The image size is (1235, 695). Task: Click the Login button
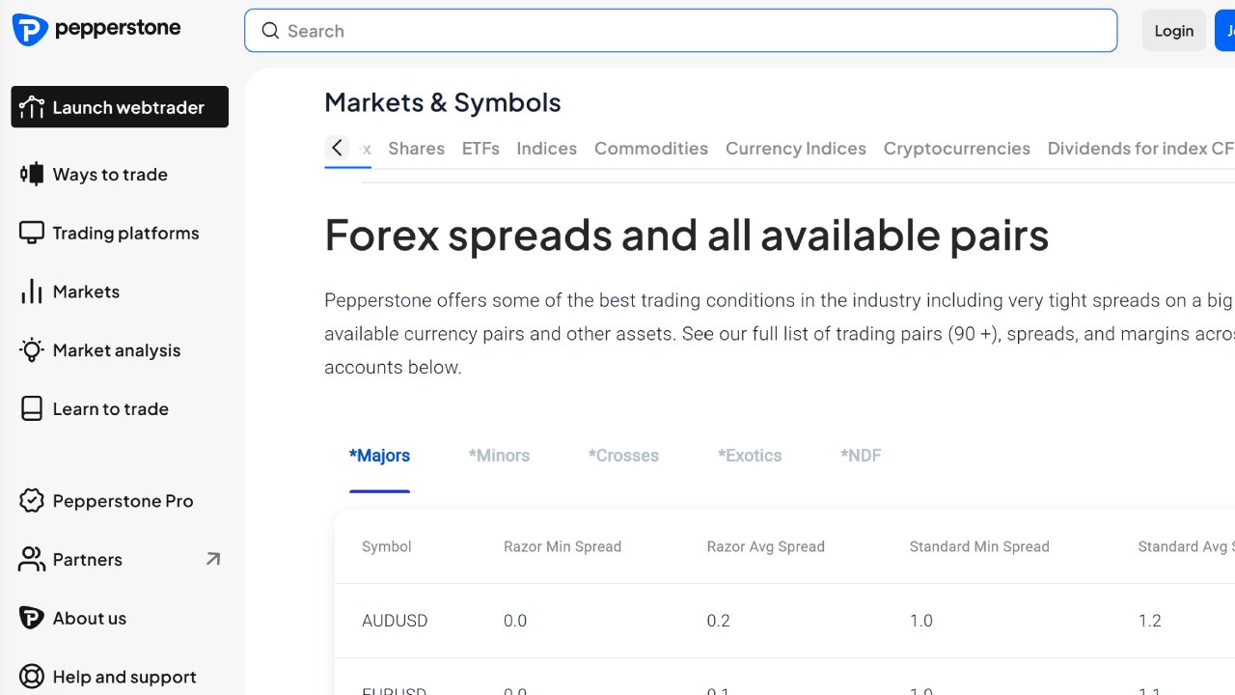[1173, 31]
